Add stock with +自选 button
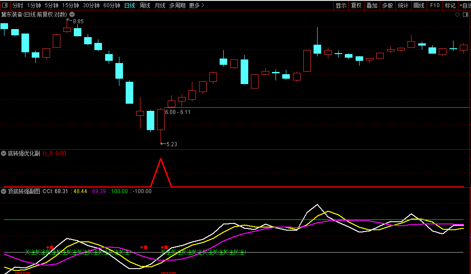 (465, 5)
